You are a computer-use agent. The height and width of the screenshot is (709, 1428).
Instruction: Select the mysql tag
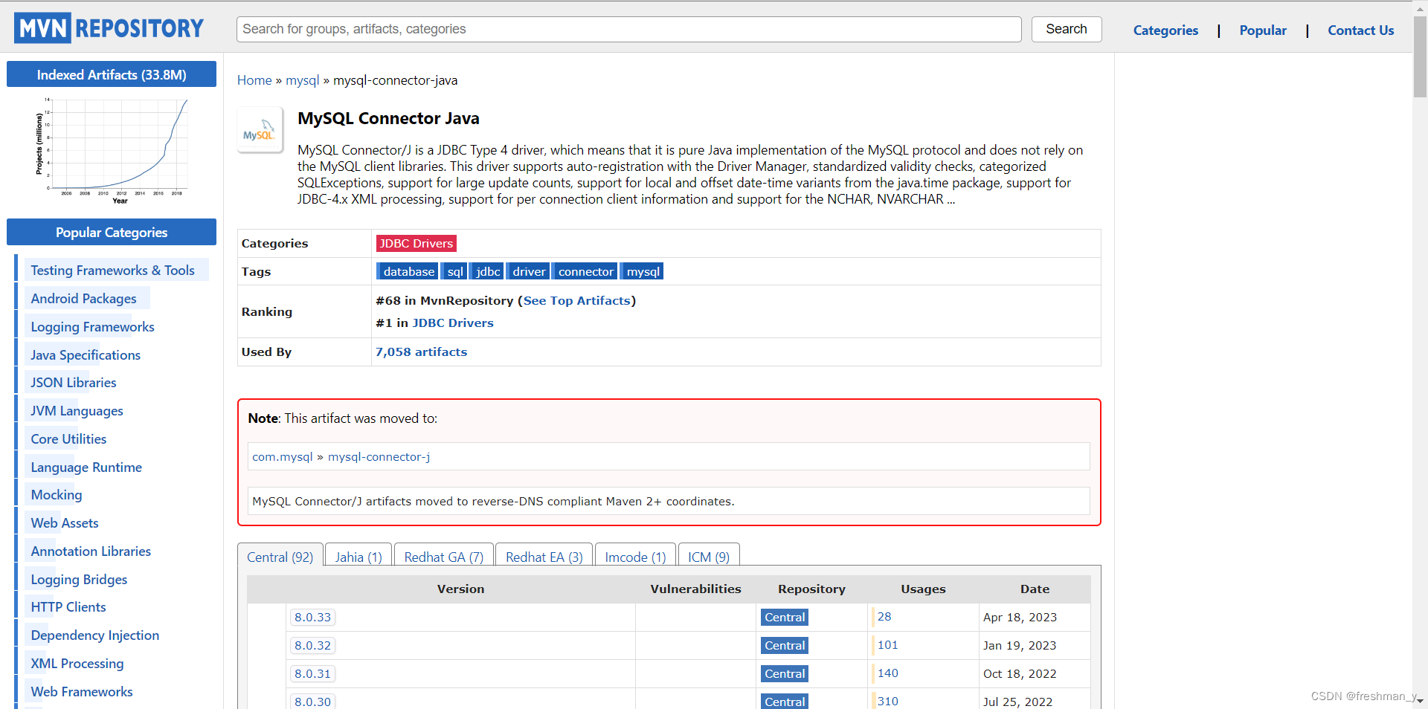pos(643,271)
